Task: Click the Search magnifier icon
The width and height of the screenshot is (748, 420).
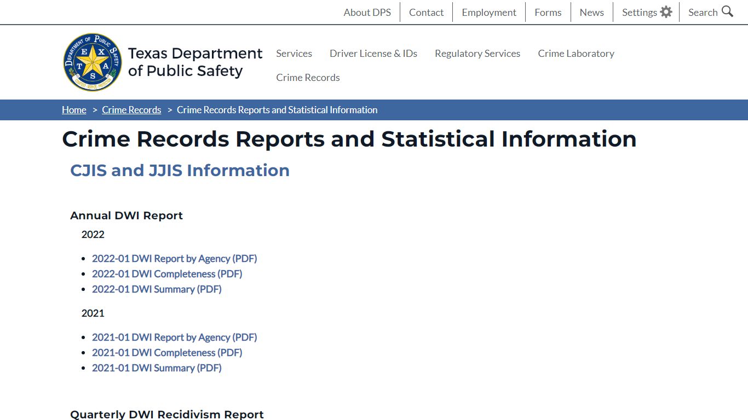Action: click(x=727, y=11)
